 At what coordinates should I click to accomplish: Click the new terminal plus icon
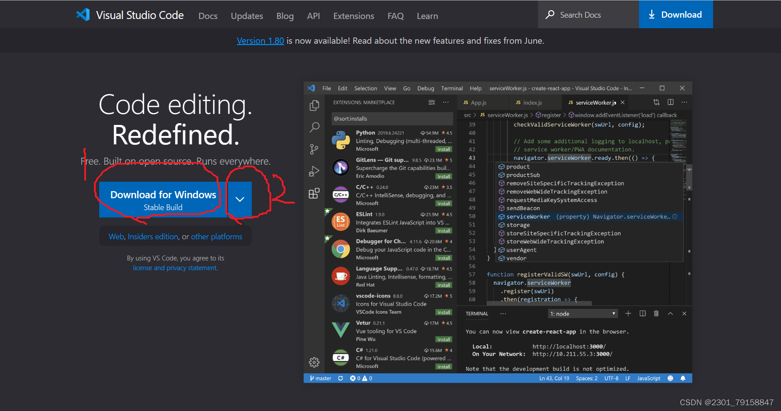(628, 313)
